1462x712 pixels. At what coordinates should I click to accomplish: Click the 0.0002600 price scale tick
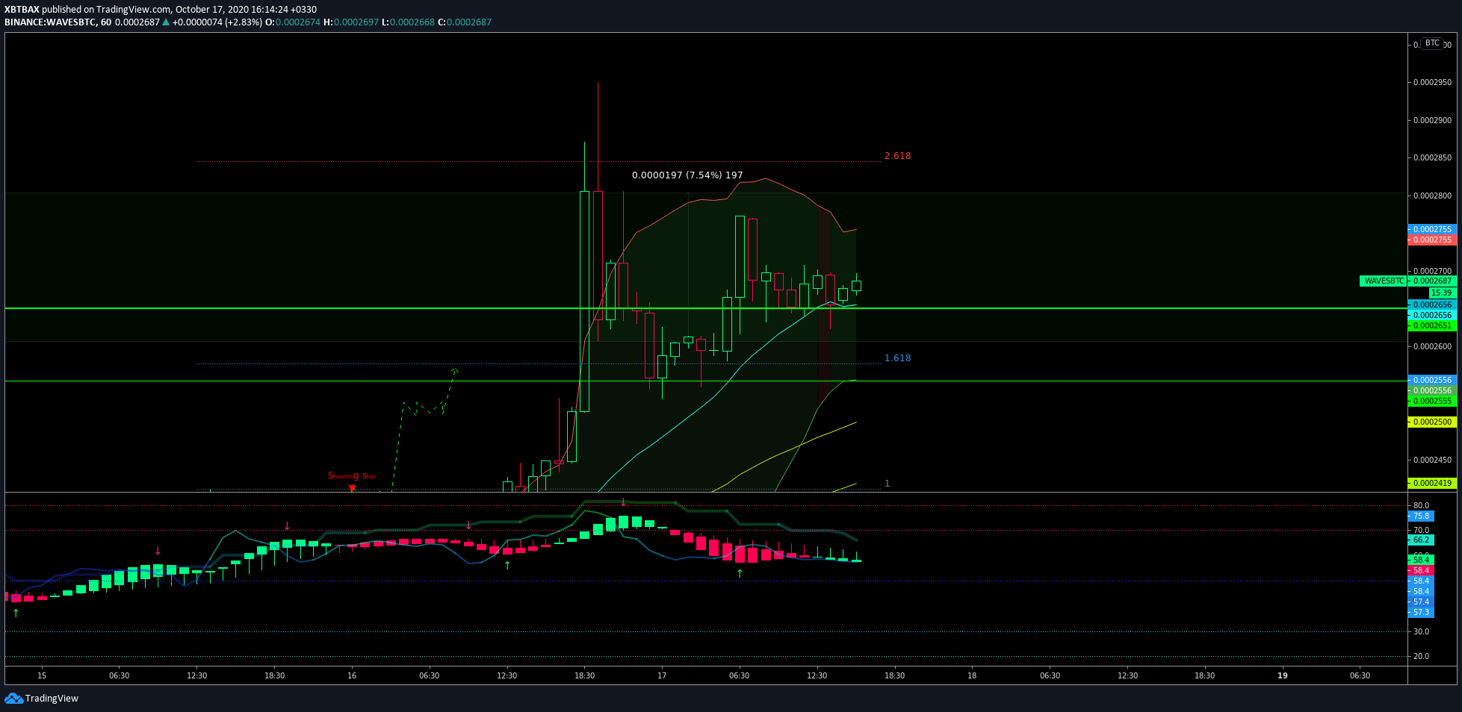coord(1432,346)
